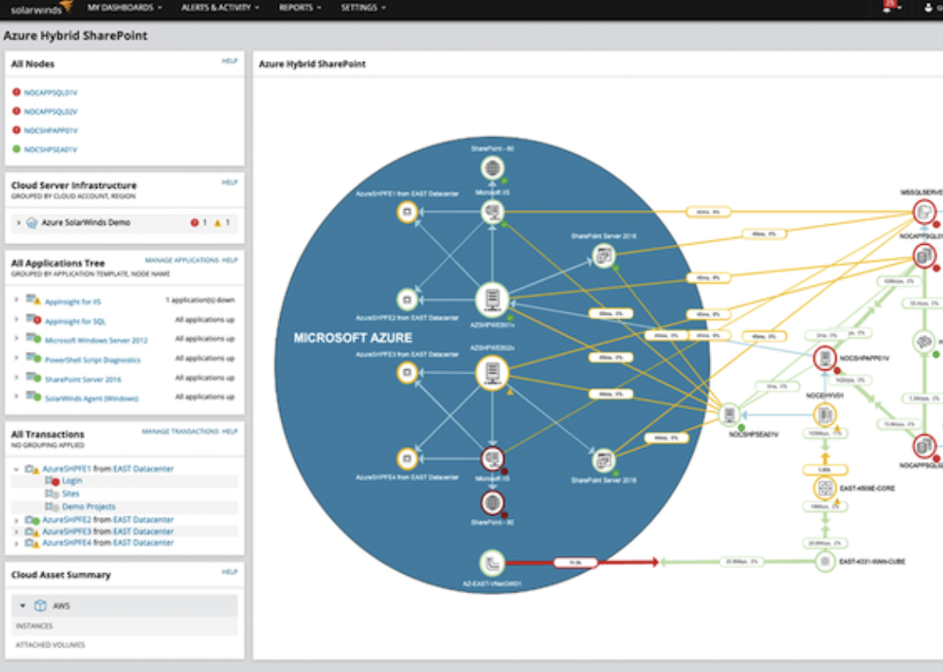Open the Reports menu

coord(299,8)
